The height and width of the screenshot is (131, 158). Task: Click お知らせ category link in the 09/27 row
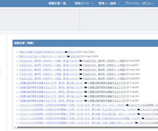[x=75, y=57]
